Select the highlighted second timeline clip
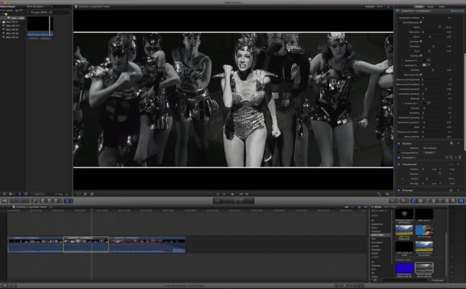 pyautogui.click(x=86, y=245)
